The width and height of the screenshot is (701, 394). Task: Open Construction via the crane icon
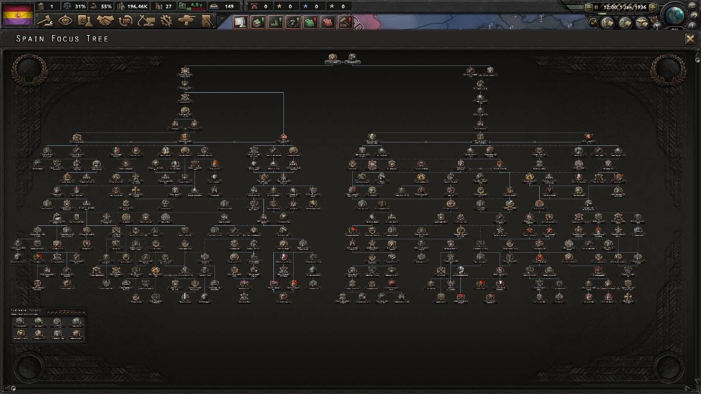(145, 22)
